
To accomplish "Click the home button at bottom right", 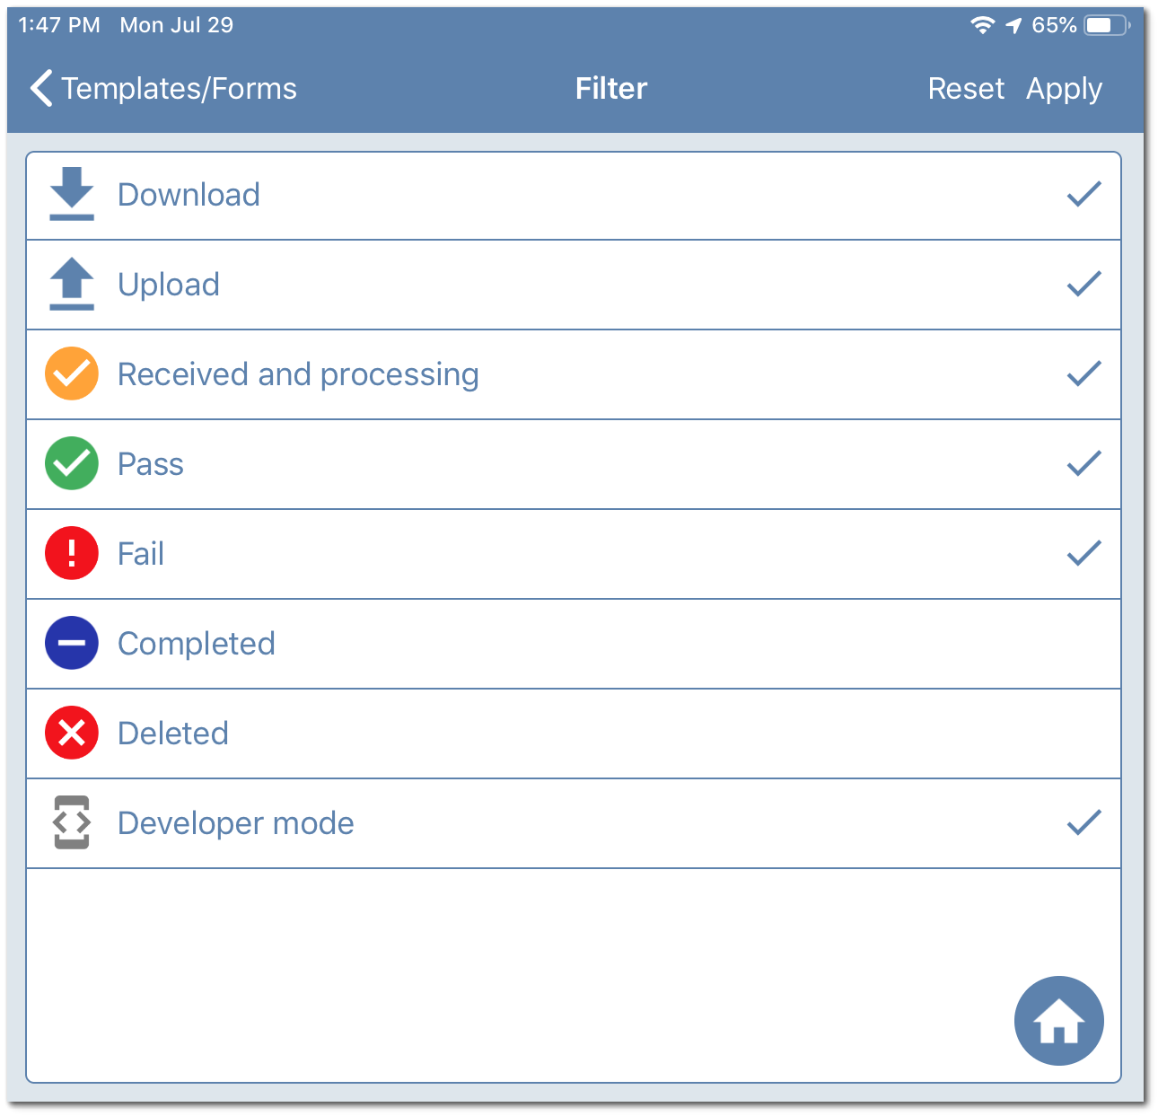I will [x=1058, y=1021].
